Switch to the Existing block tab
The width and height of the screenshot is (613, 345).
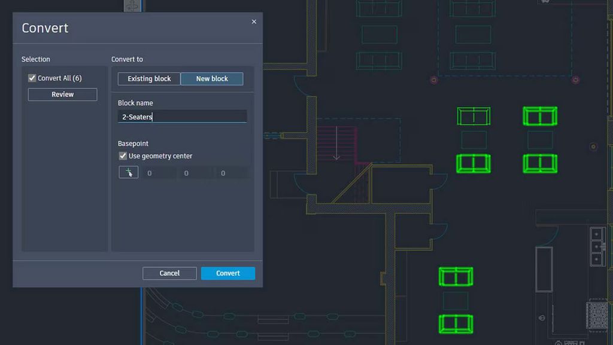(149, 79)
